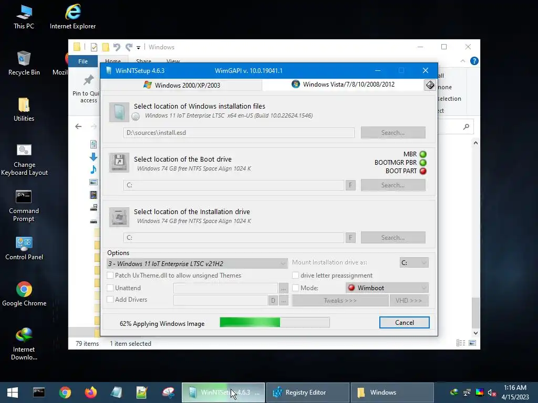This screenshot has height=403, width=538.
Task: Switch to Registry Editor taskbar window
Action: 308,393
